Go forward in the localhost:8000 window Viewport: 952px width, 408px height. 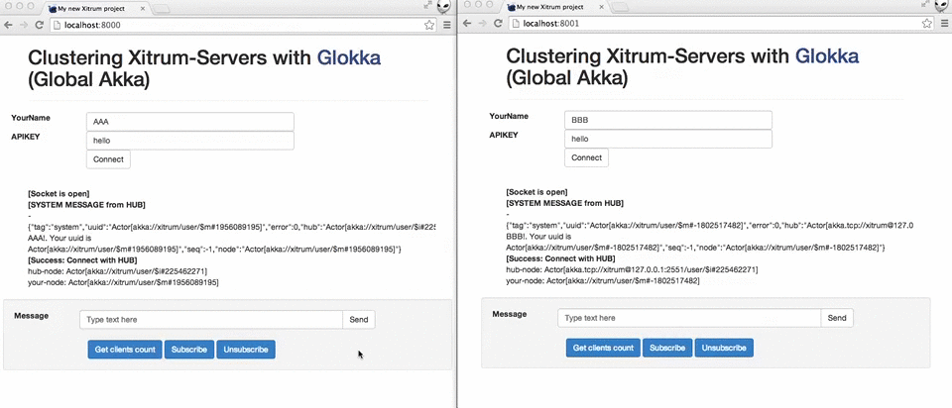click(24, 25)
